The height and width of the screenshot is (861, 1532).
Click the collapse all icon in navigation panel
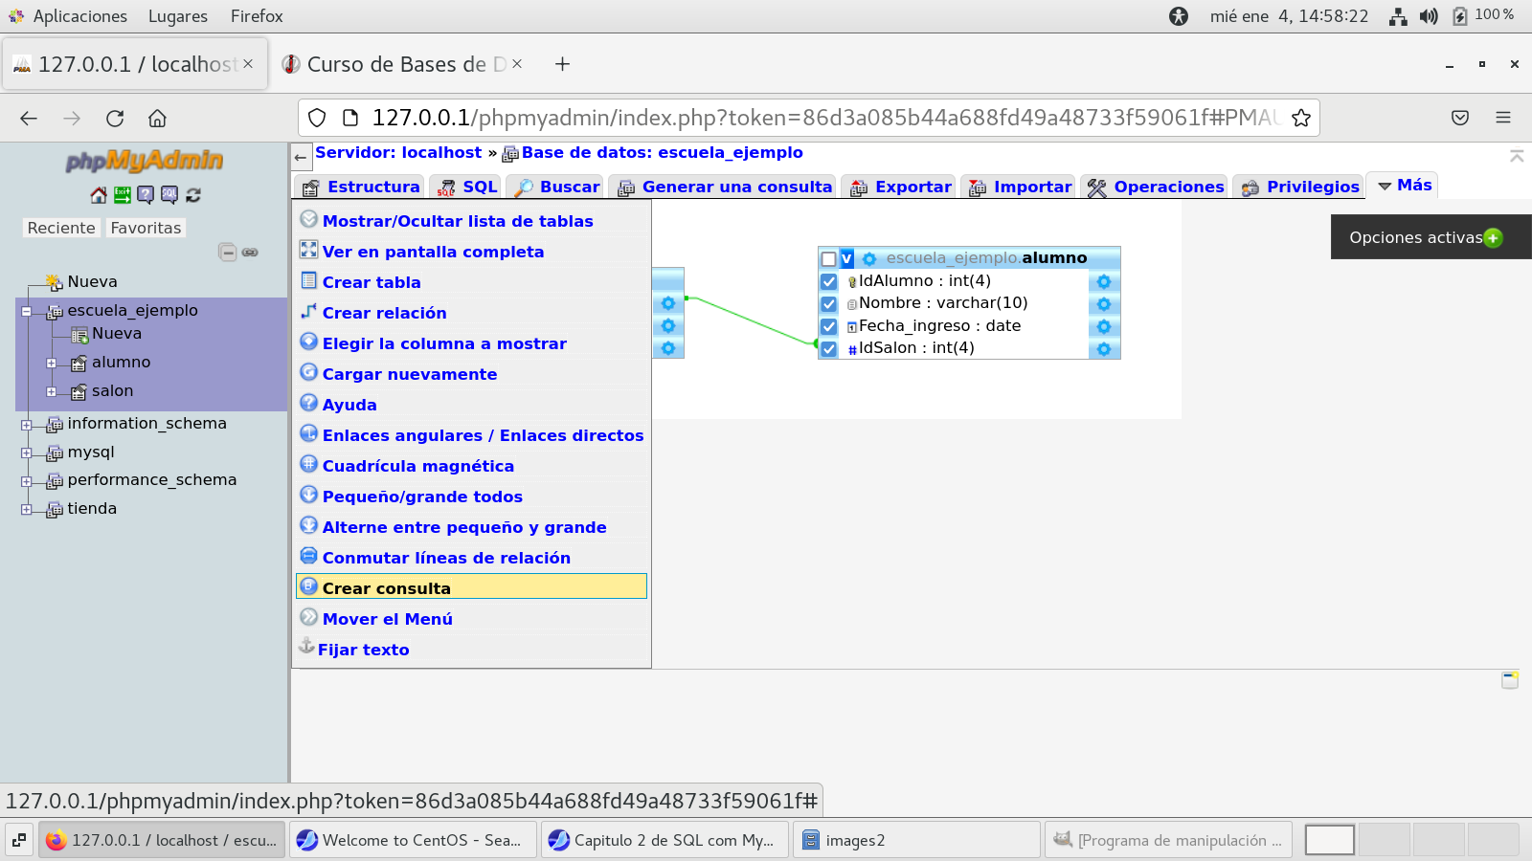pos(227,253)
